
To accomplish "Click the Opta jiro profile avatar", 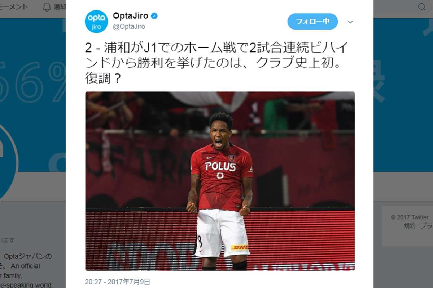I will coord(96,22).
